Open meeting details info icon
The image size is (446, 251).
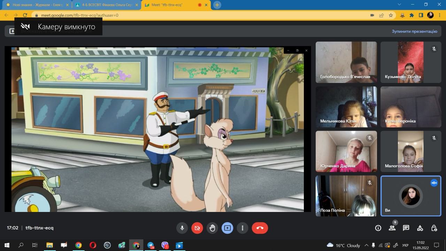pos(378,228)
